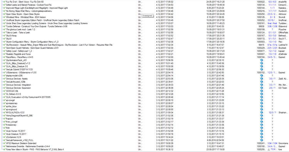Click author name Groovtama

tap(283, 144)
